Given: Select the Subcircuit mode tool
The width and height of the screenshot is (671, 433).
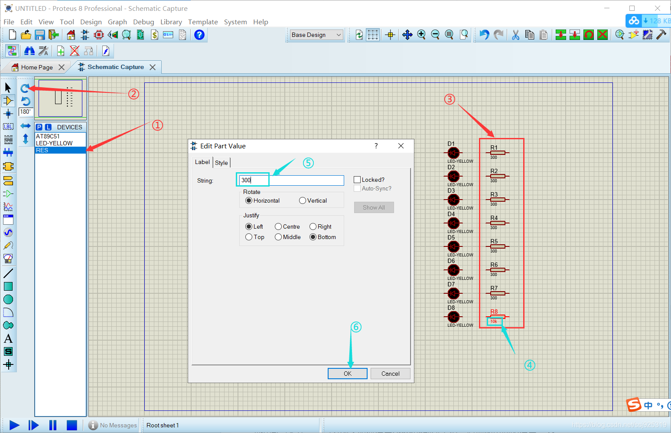Looking at the screenshot, I should pos(8,166).
